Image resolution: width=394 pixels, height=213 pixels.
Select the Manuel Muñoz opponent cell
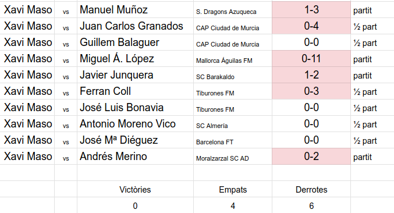pos(135,10)
